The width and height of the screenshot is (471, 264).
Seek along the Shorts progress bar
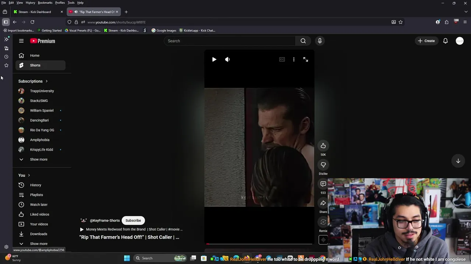(x=259, y=244)
